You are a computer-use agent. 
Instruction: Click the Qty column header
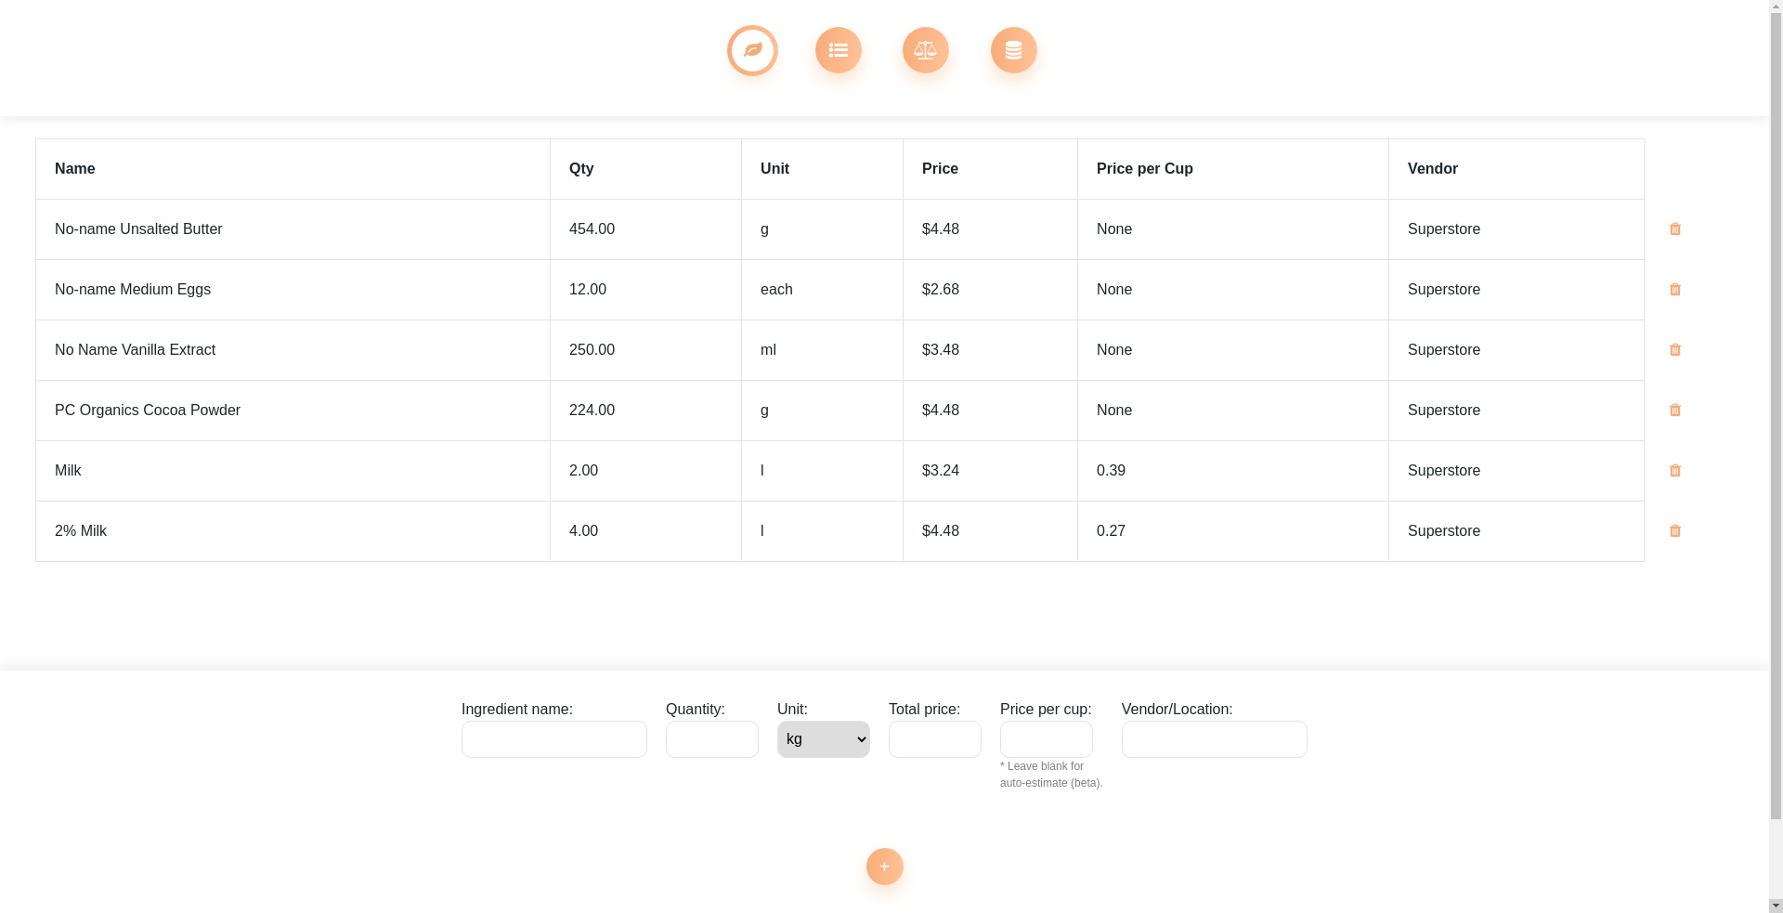(646, 169)
